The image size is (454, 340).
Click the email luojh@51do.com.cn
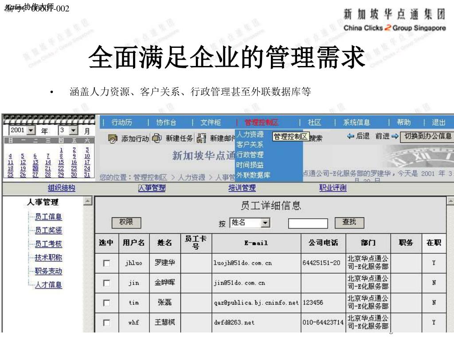click(x=243, y=263)
